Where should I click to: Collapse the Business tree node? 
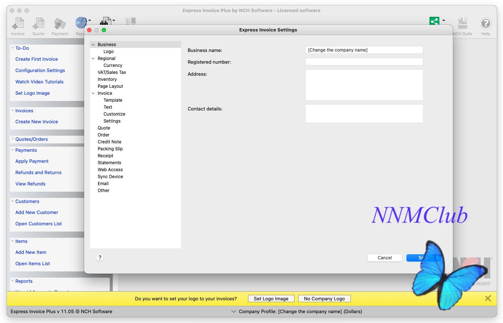point(93,45)
